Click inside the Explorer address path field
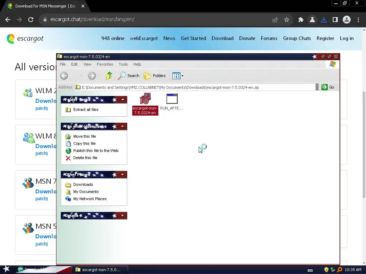Image resolution: width=366 pixels, height=274 pixels. pos(195,87)
